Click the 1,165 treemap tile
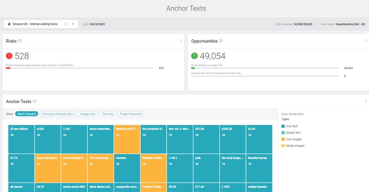369x192 pixels. coord(74,139)
